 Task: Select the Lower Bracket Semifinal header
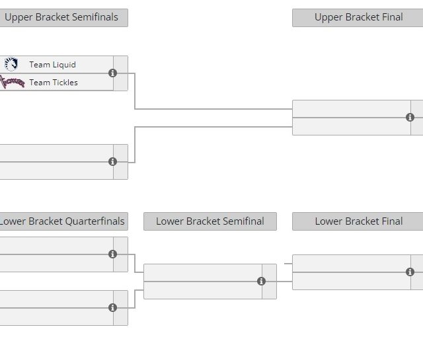click(x=210, y=221)
